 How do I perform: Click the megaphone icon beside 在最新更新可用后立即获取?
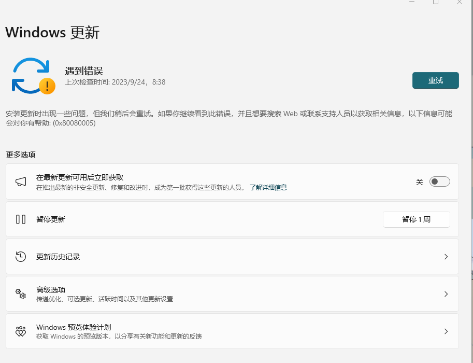coord(21,181)
